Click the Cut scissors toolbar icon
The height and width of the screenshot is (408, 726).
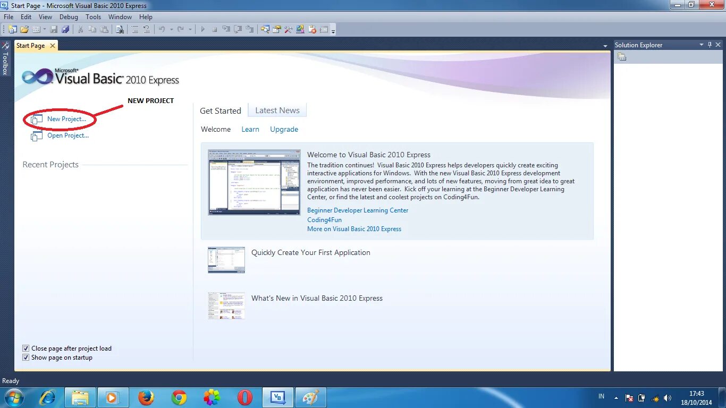point(80,29)
